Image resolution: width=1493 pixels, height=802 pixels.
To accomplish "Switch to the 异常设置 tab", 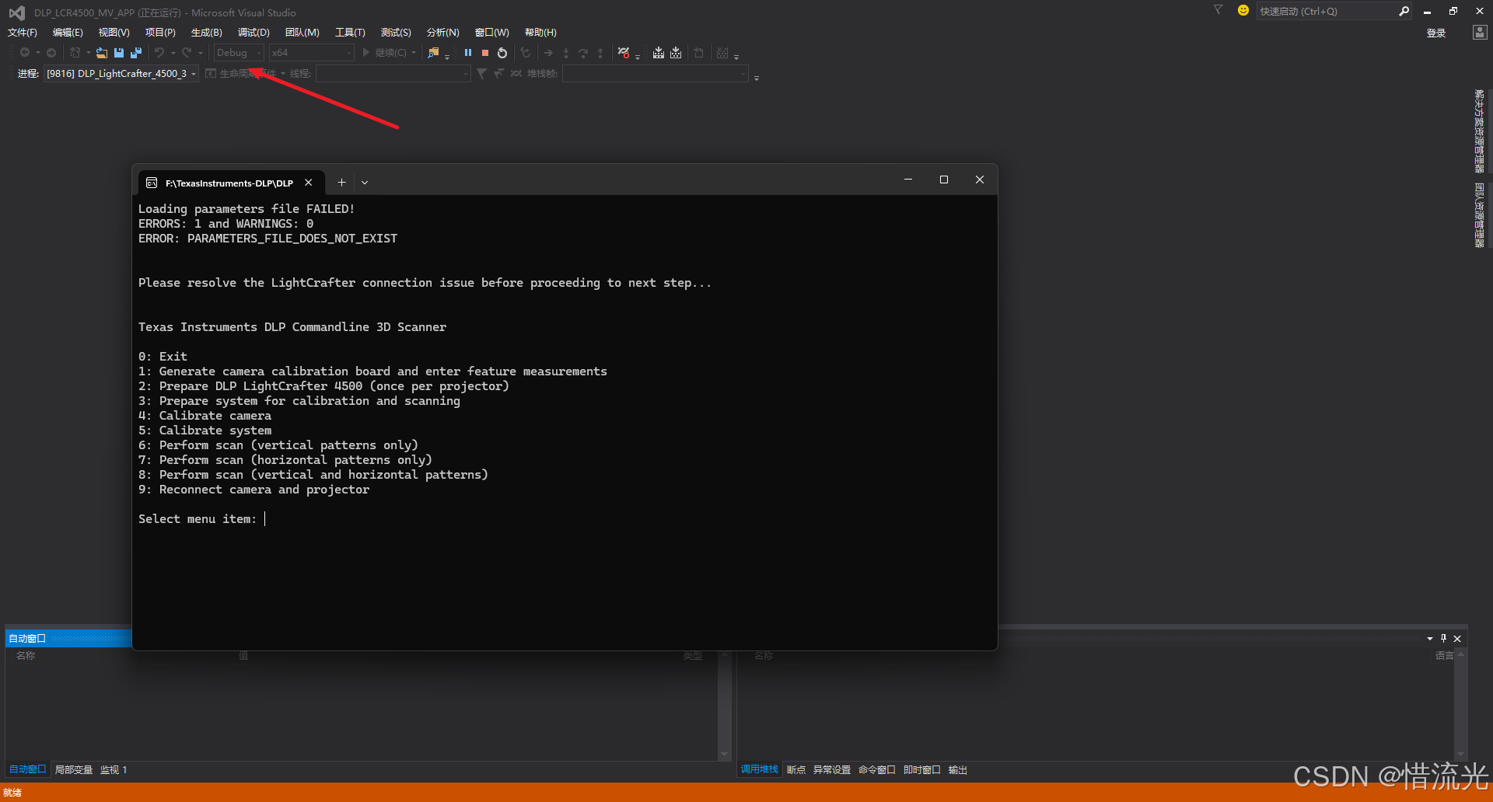I will coord(832,769).
